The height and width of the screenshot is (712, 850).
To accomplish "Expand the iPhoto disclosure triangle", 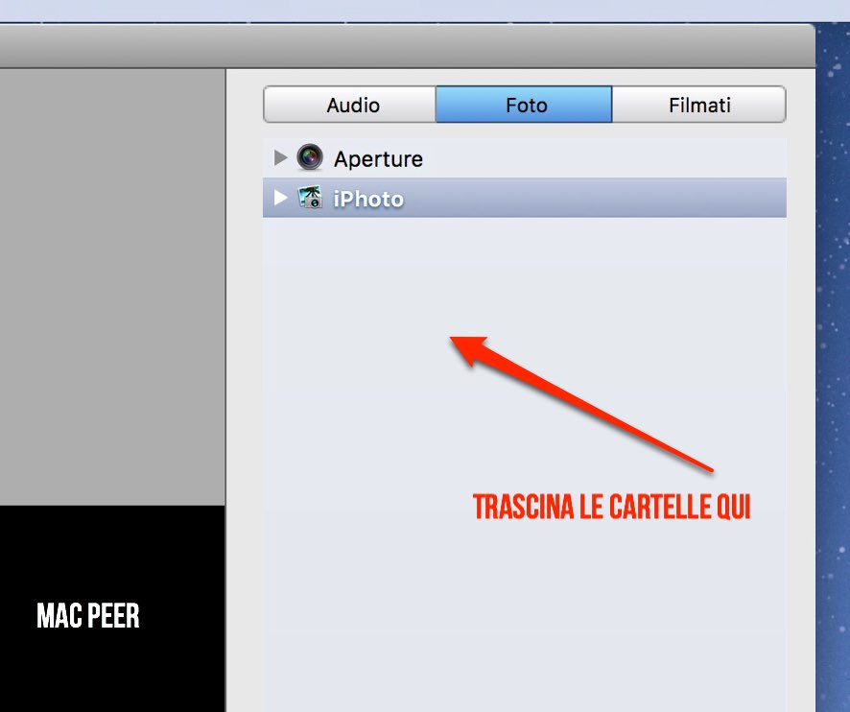I will [x=280, y=198].
